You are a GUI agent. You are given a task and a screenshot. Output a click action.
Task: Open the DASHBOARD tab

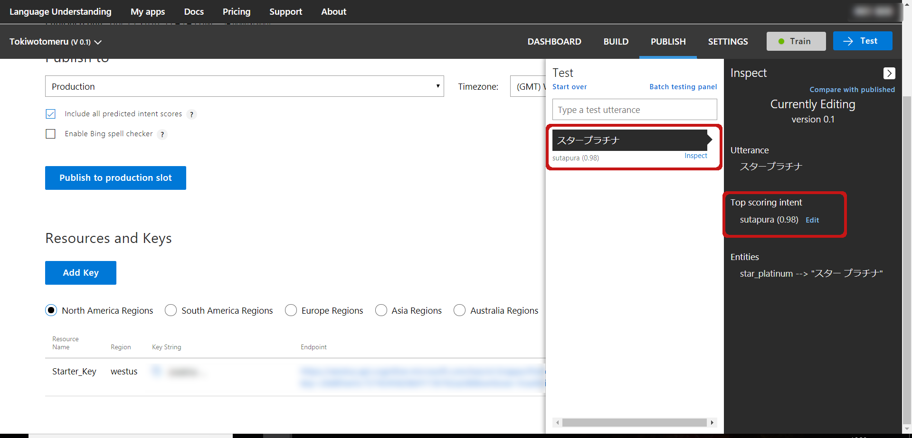tap(554, 42)
